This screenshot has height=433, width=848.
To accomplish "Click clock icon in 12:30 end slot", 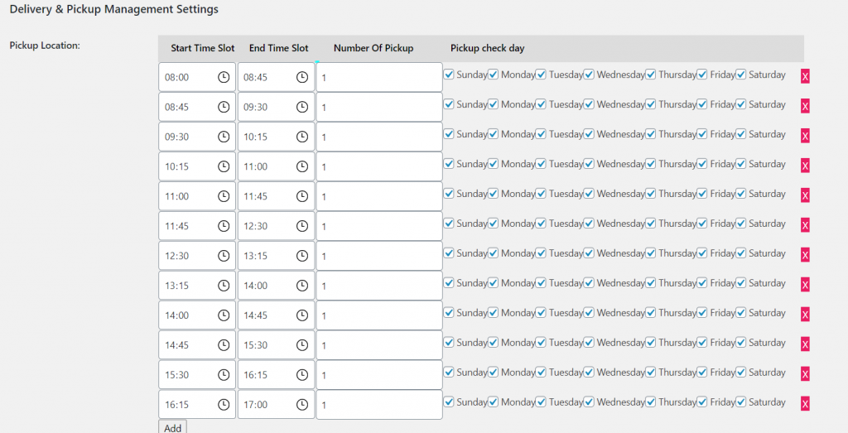I will (302, 226).
